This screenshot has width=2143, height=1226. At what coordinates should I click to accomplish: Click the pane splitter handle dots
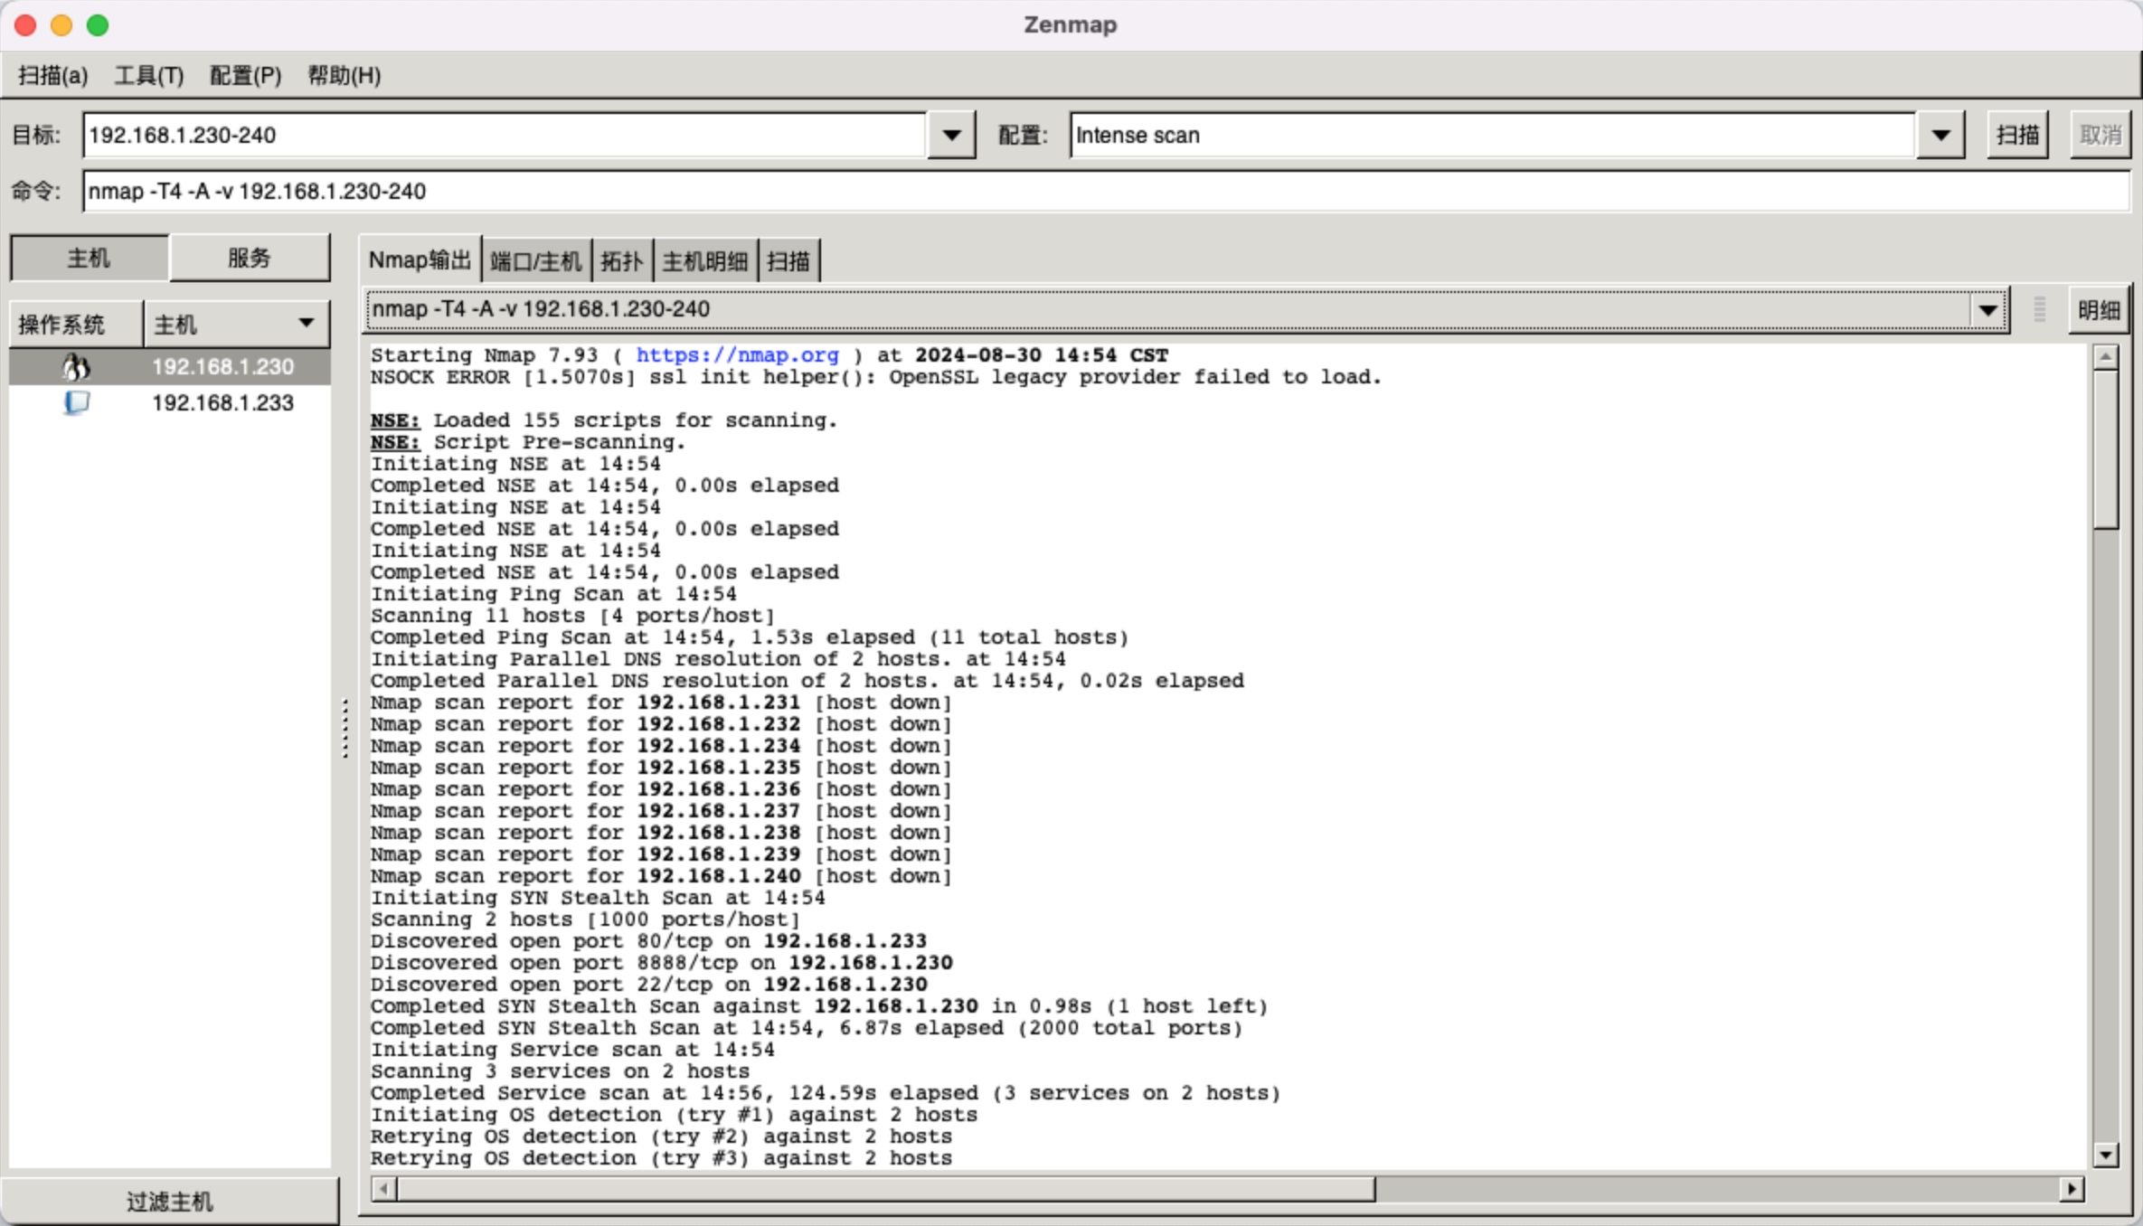[345, 728]
